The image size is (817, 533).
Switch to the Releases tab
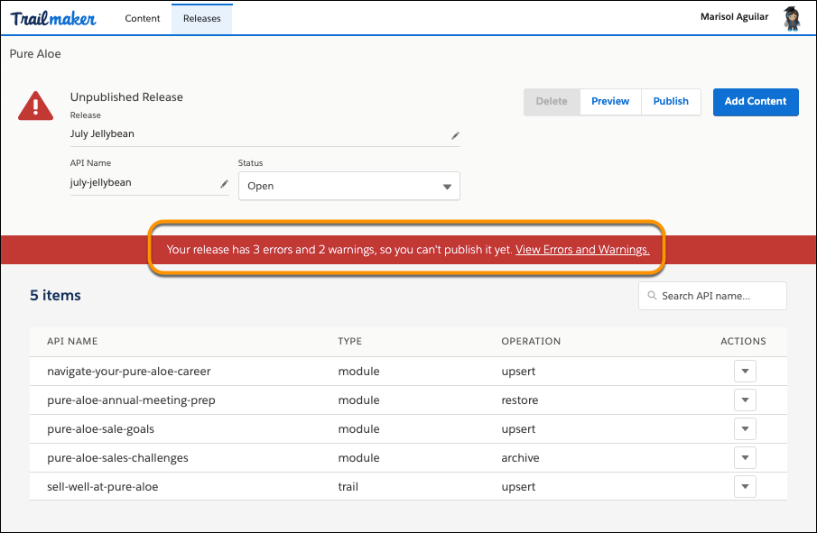[201, 18]
